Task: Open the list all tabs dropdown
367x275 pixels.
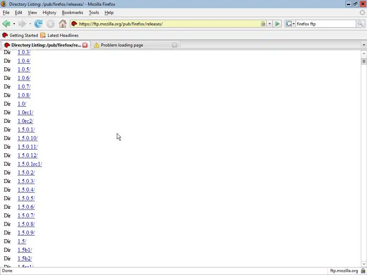Action: (364, 45)
